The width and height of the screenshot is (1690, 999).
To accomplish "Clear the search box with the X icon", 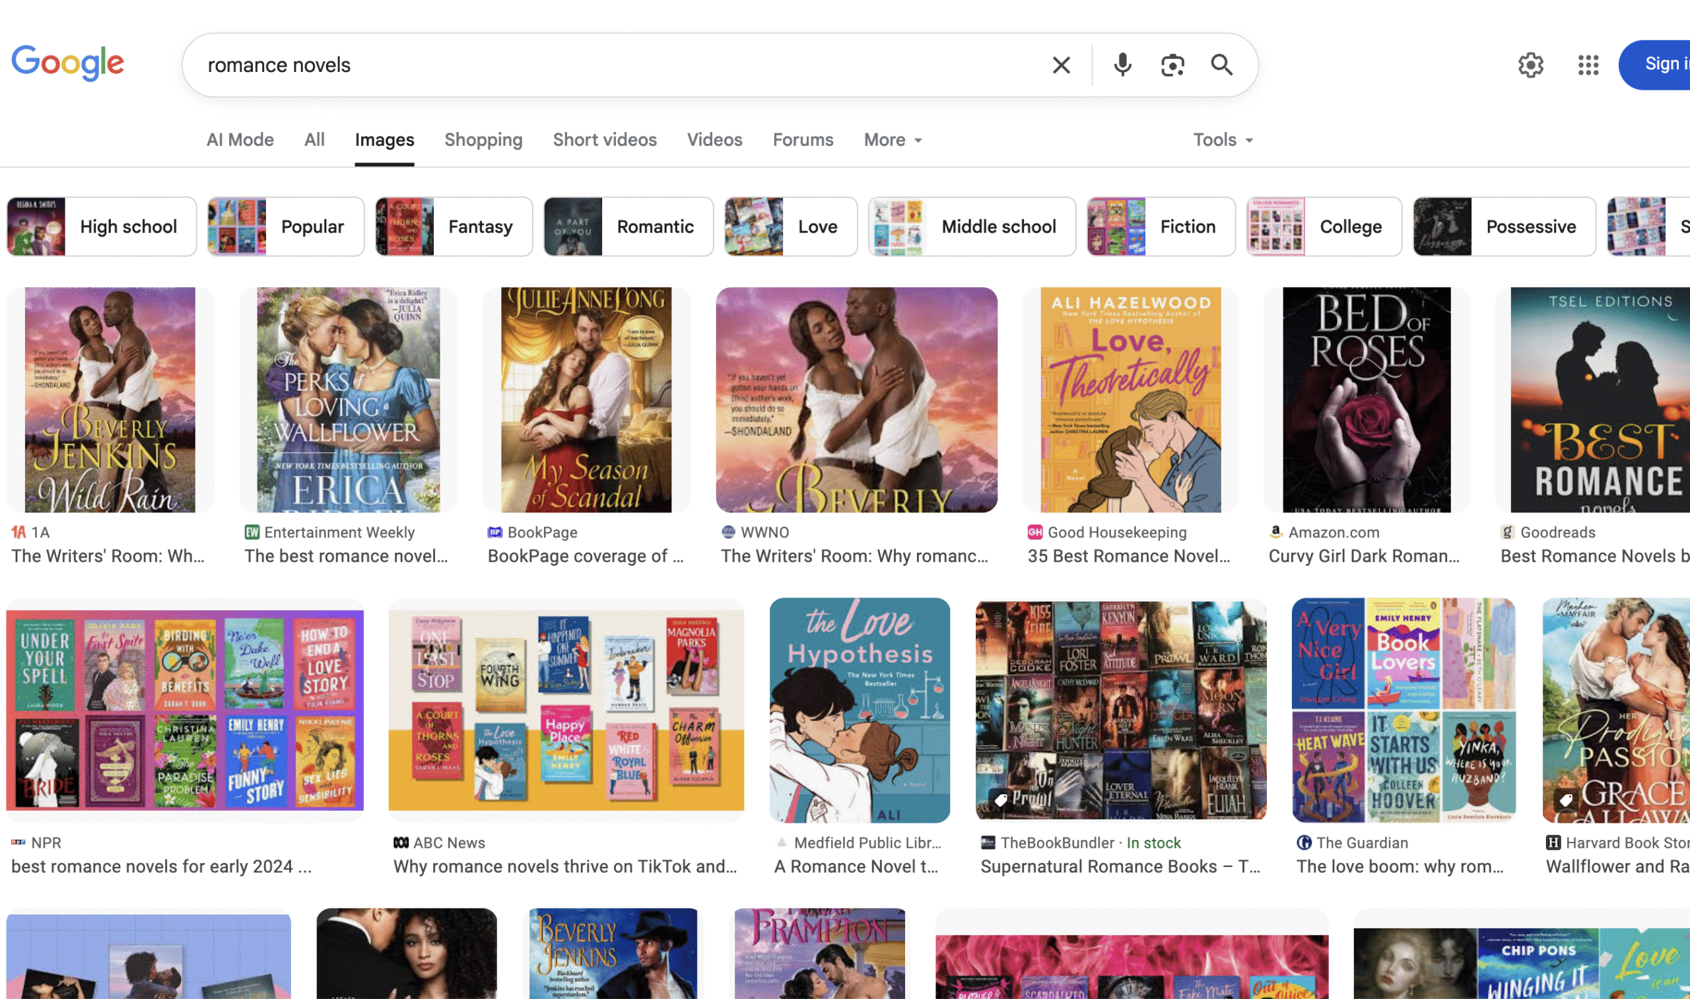I will [1062, 65].
